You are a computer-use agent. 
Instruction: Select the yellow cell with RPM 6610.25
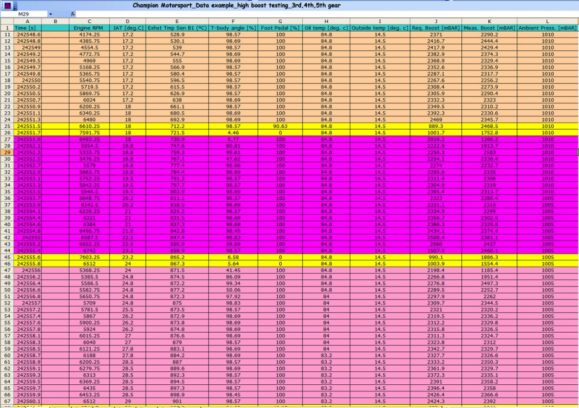(89, 126)
